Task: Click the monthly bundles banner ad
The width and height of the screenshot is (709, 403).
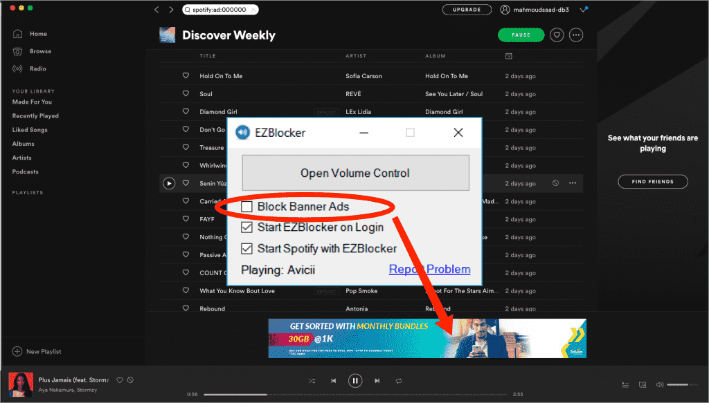Action: tap(427, 339)
